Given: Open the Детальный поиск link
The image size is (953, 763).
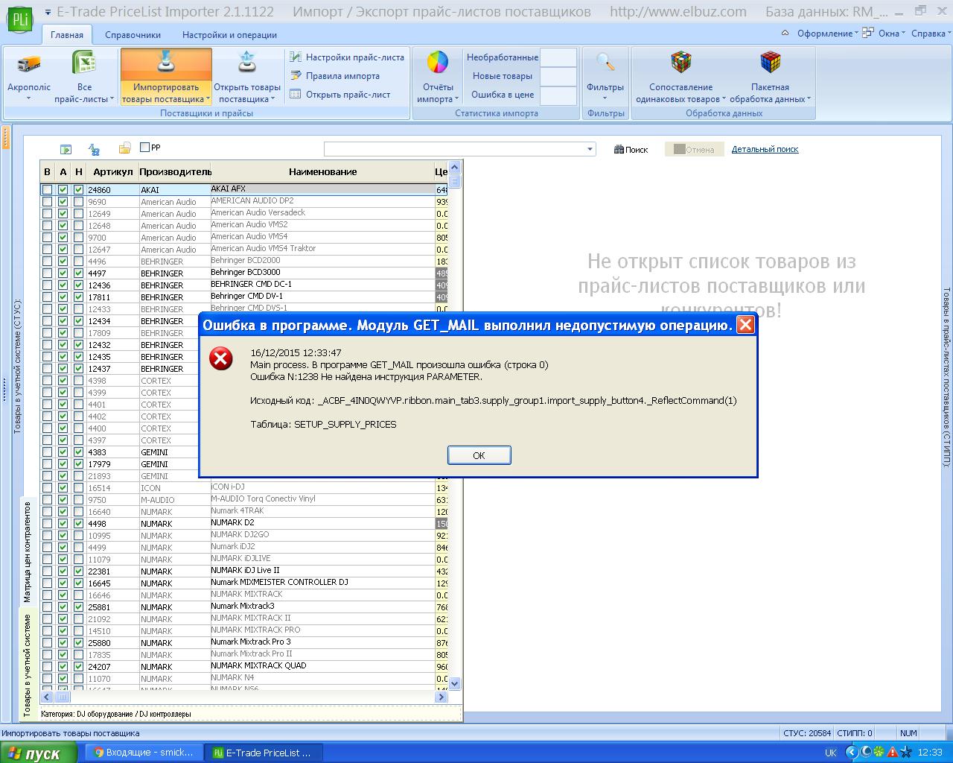Looking at the screenshot, I should click(765, 149).
